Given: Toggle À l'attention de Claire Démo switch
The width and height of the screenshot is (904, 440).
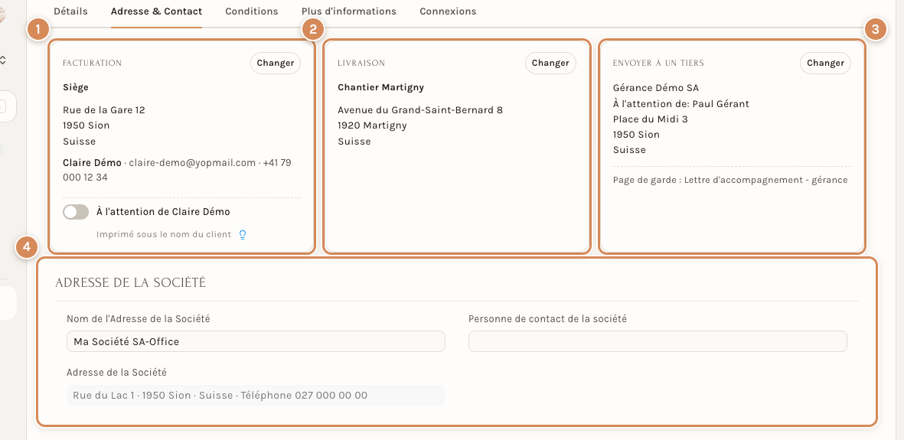Looking at the screenshot, I should click(x=76, y=212).
